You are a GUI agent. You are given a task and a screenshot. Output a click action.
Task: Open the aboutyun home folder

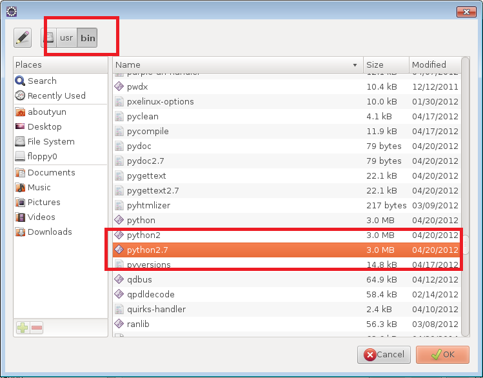pos(46,112)
